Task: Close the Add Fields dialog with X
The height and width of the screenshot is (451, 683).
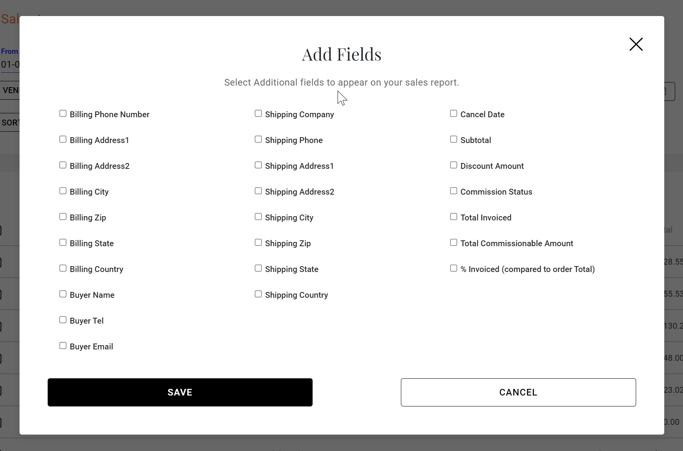Action: 636,44
